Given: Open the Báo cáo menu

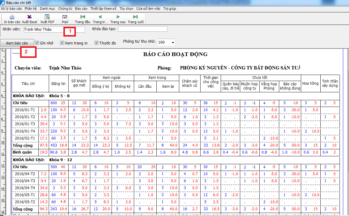Looking at the screenshot, I should point(81,9).
